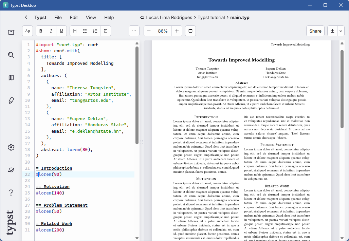Open the document outline panel

click(x=11, y=78)
